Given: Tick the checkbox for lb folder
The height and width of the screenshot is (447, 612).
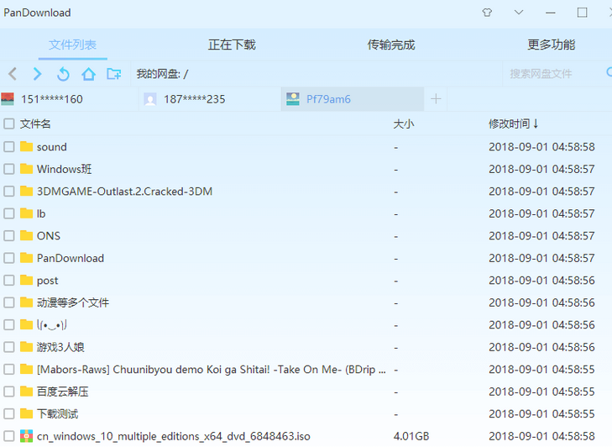Looking at the screenshot, I should [9, 213].
